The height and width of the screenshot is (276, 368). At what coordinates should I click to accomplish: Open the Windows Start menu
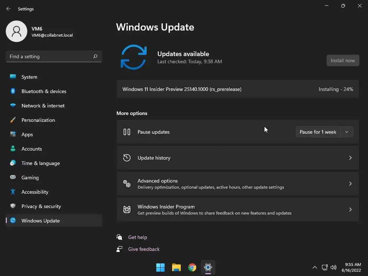[x=161, y=267]
